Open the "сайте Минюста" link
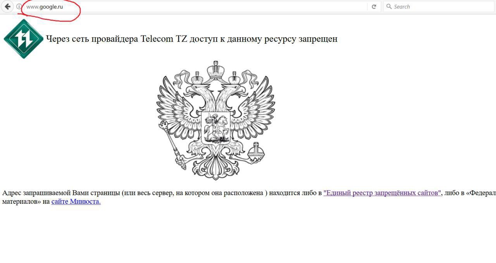This screenshot has width=496, height=263. coord(76,201)
